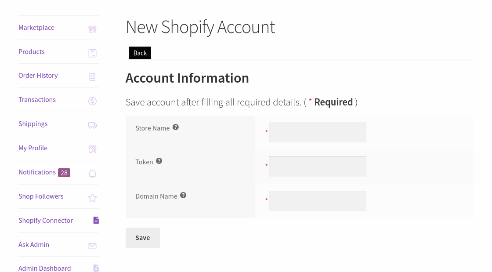Click the Store Name help question icon
This screenshot has width=492, height=272.
[x=175, y=127]
